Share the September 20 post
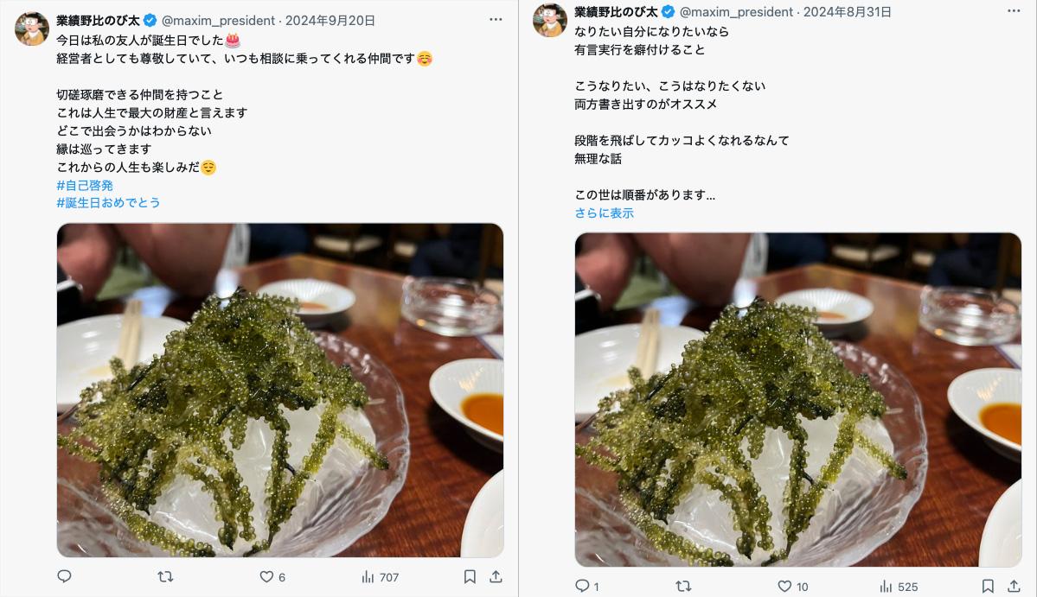The height and width of the screenshot is (597, 1037). (x=496, y=576)
